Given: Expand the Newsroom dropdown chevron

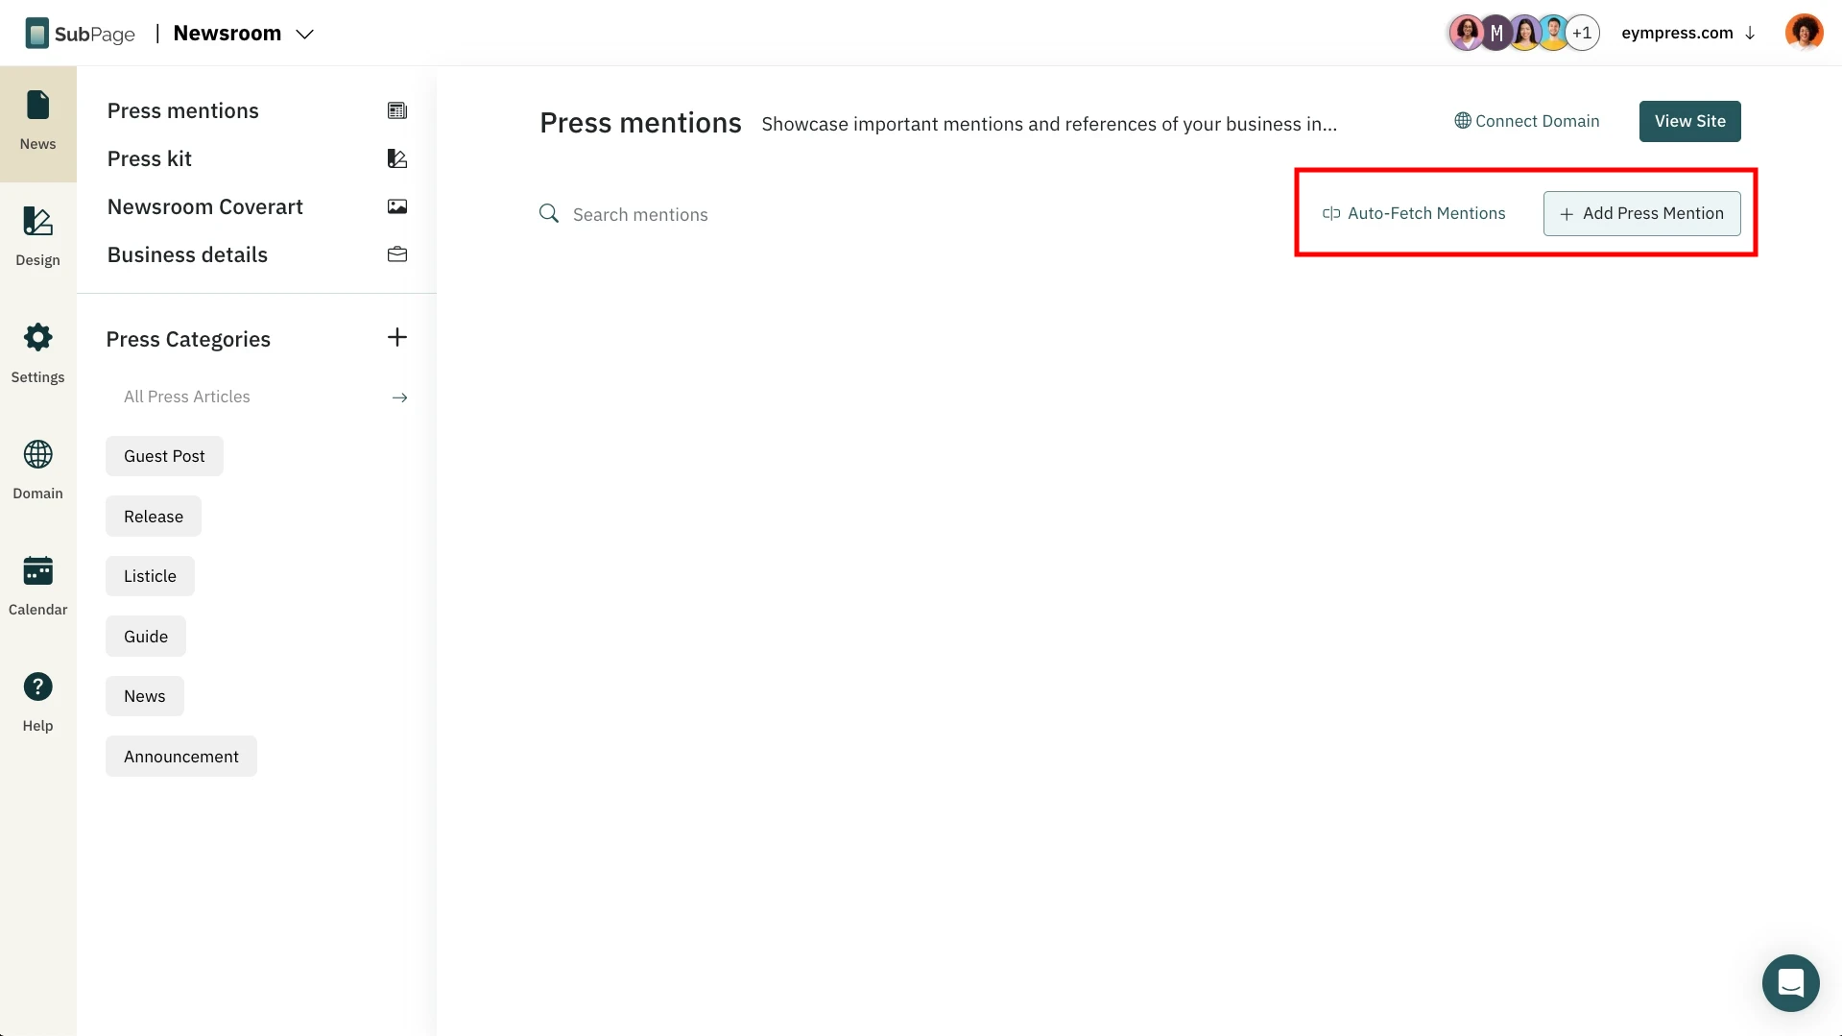Looking at the screenshot, I should [304, 34].
